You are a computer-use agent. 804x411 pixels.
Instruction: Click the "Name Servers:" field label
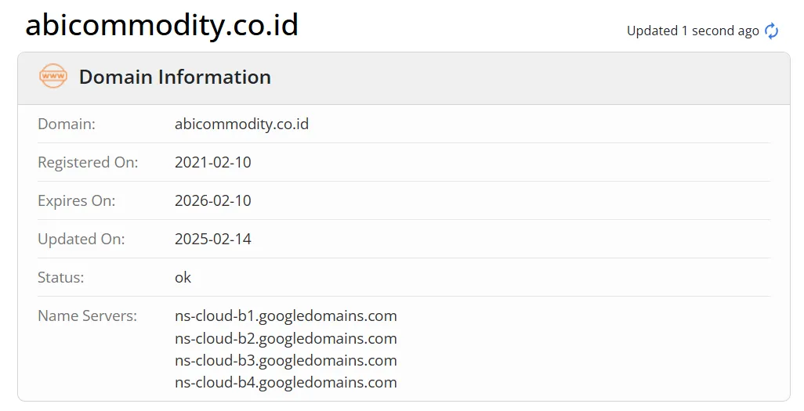point(87,316)
